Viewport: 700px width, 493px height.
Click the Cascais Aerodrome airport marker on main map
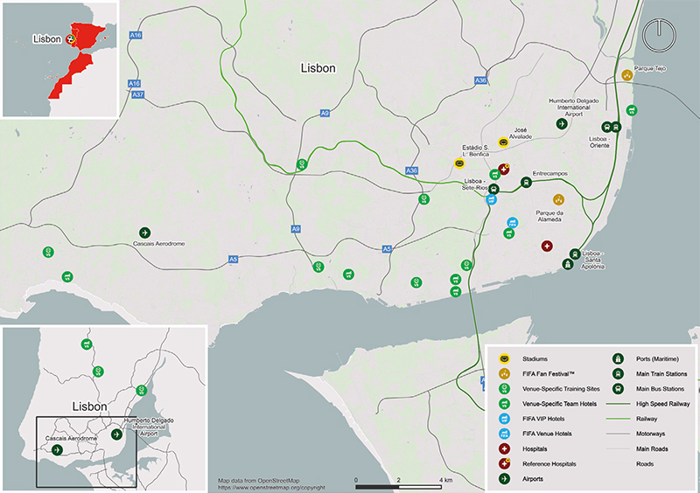(x=144, y=233)
